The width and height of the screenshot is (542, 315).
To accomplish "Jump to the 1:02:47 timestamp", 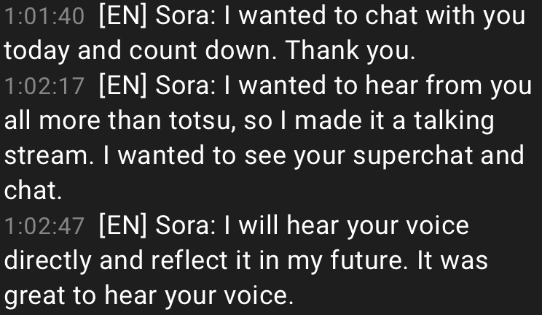I will 44,226.
